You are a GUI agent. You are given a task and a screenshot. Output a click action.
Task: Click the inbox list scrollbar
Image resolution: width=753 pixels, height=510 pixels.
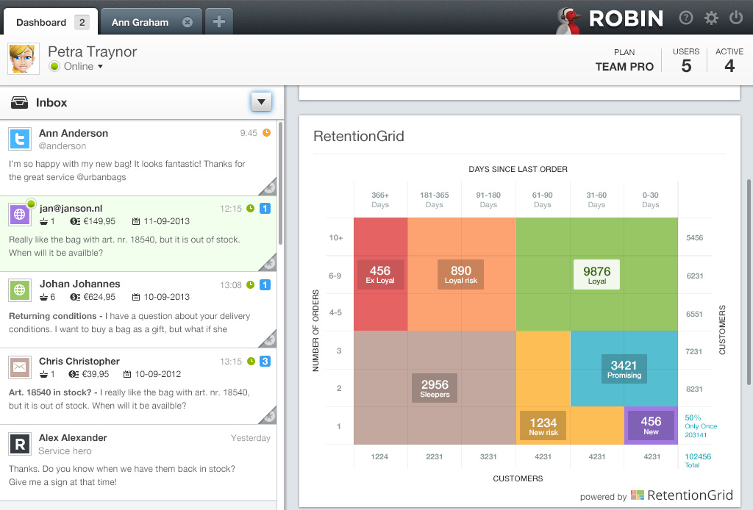(280, 183)
